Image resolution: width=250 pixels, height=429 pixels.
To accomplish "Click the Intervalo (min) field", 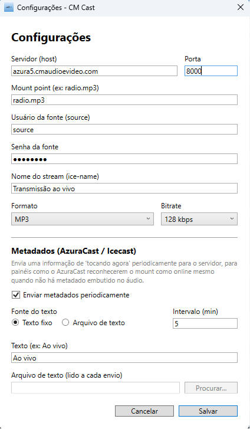I will pyautogui.click(x=205, y=323).
